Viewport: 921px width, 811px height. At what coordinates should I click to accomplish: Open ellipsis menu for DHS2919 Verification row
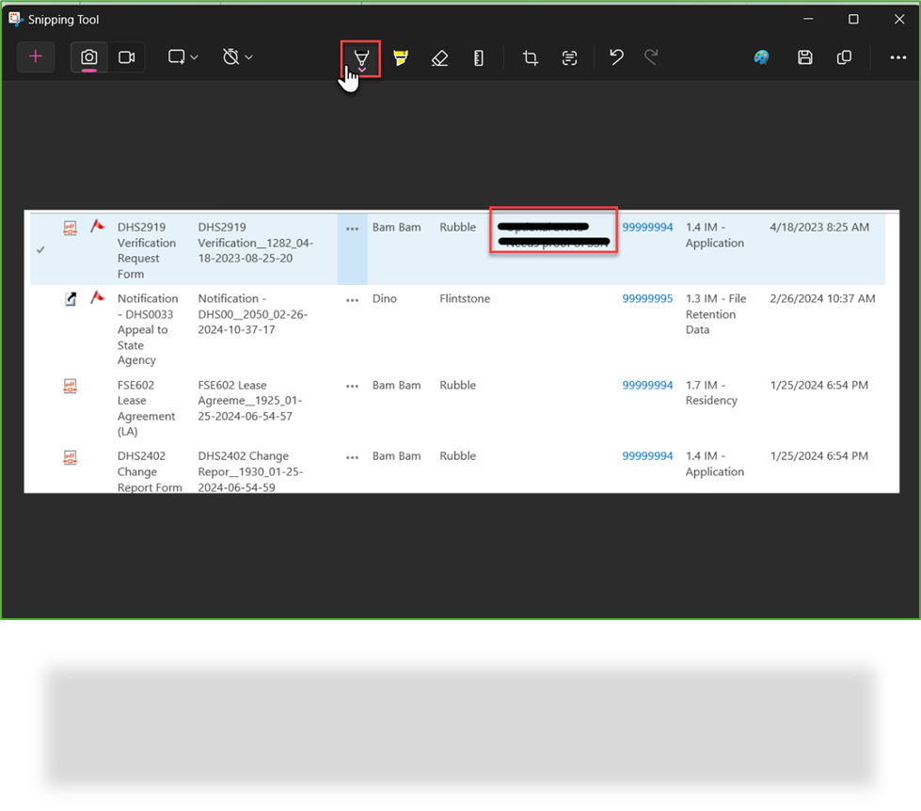tap(352, 229)
